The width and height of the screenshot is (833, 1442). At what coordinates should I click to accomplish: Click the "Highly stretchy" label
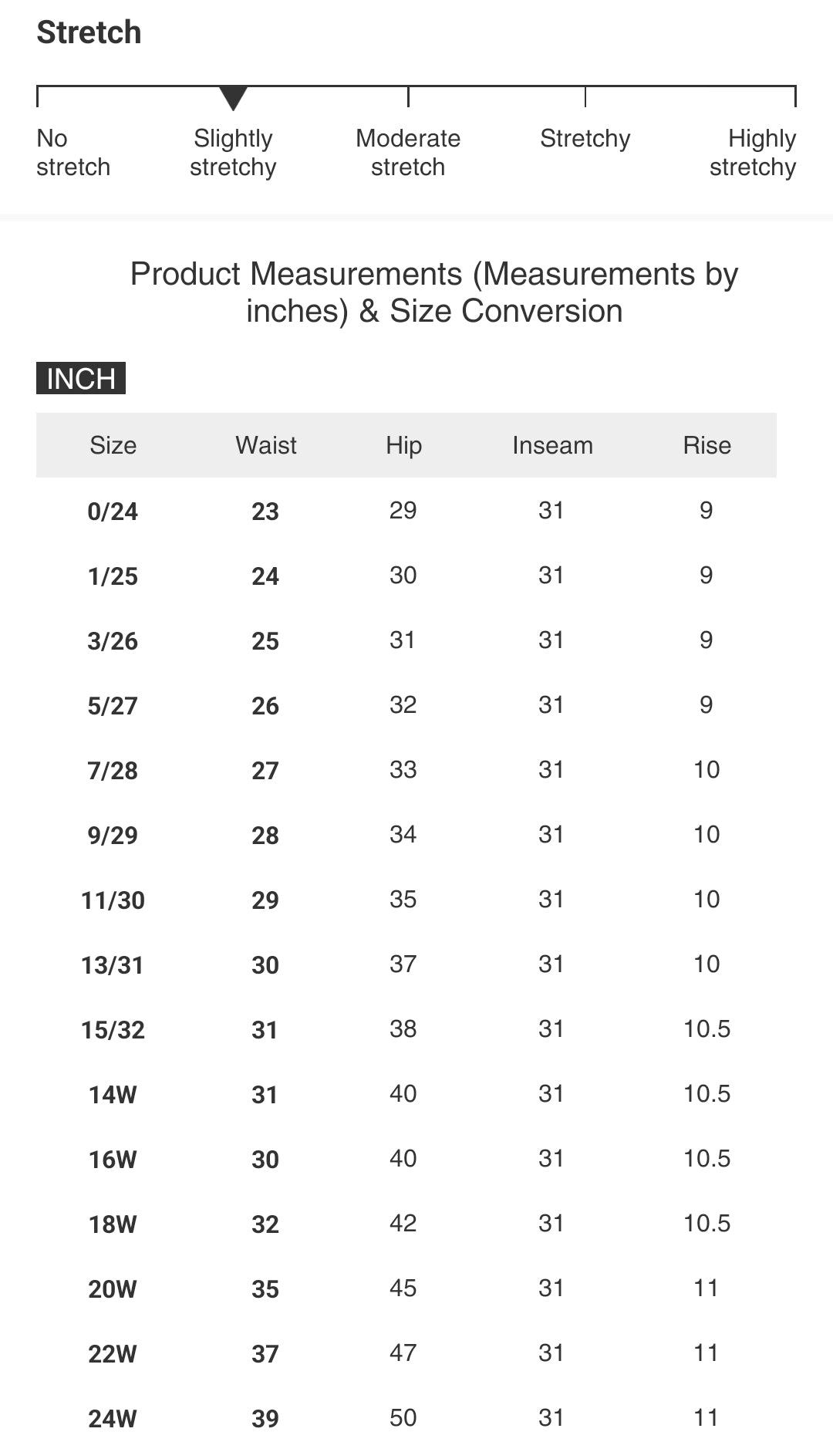tap(753, 153)
